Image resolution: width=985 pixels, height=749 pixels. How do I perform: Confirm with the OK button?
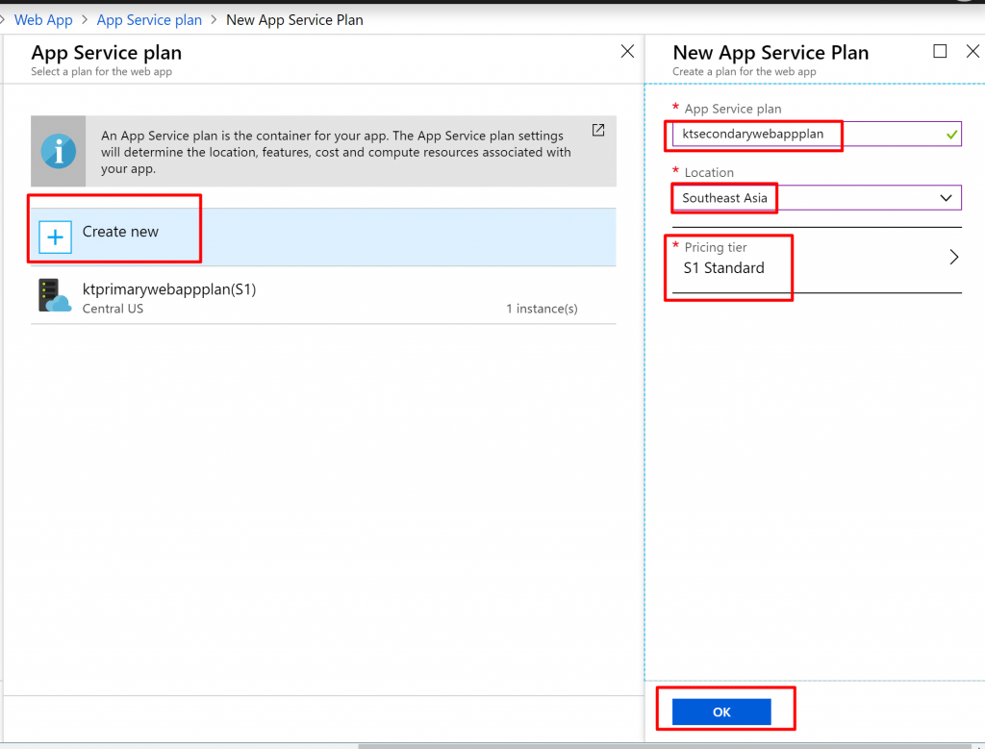click(721, 712)
